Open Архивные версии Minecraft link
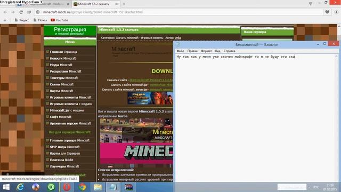 tap(70, 123)
